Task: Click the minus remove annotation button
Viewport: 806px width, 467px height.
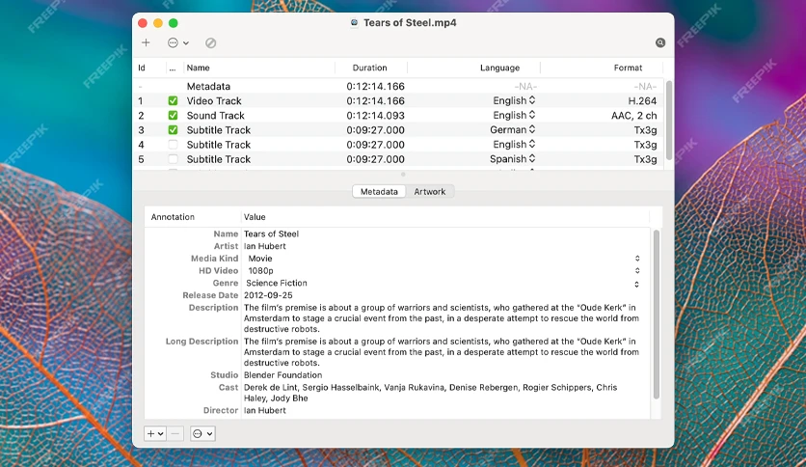Action: [175, 433]
